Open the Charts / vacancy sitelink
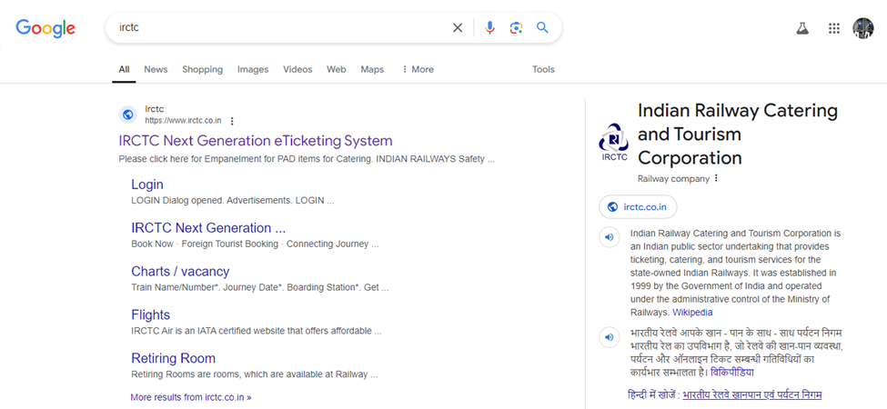Image resolution: width=887 pixels, height=409 pixels. tap(180, 271)
